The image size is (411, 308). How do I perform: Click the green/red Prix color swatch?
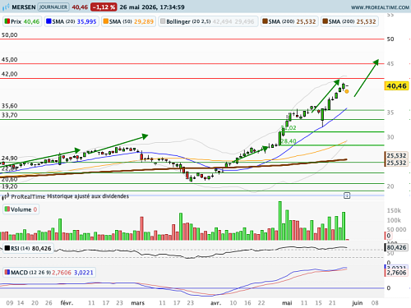7,21
